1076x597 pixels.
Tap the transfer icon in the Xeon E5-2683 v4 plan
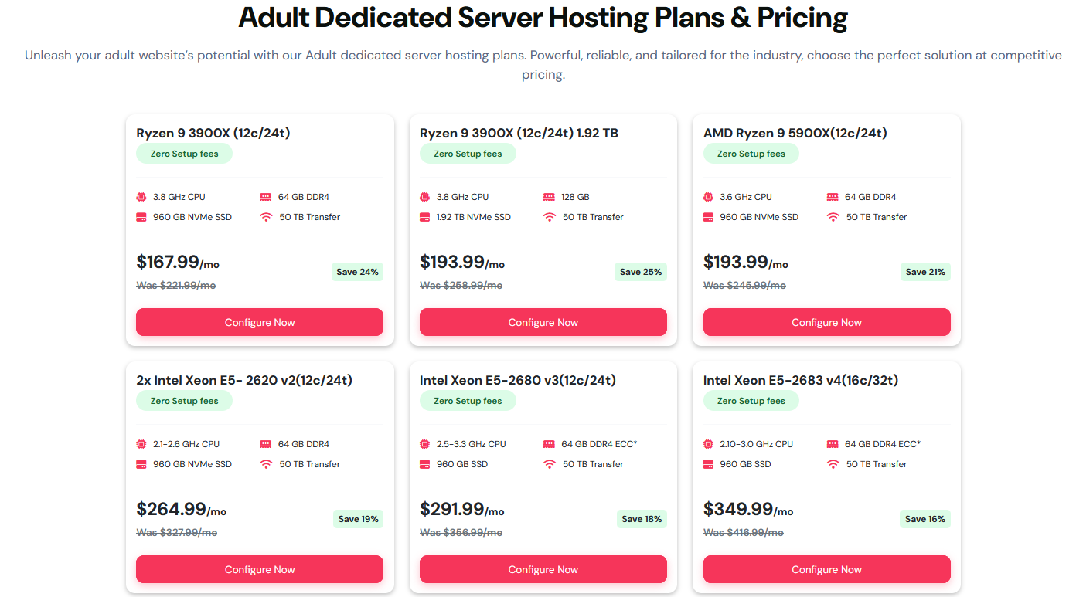[833, 464]
